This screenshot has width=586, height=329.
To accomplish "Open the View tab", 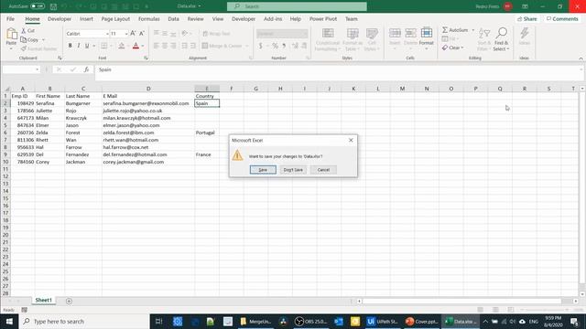I will (218, 18).
